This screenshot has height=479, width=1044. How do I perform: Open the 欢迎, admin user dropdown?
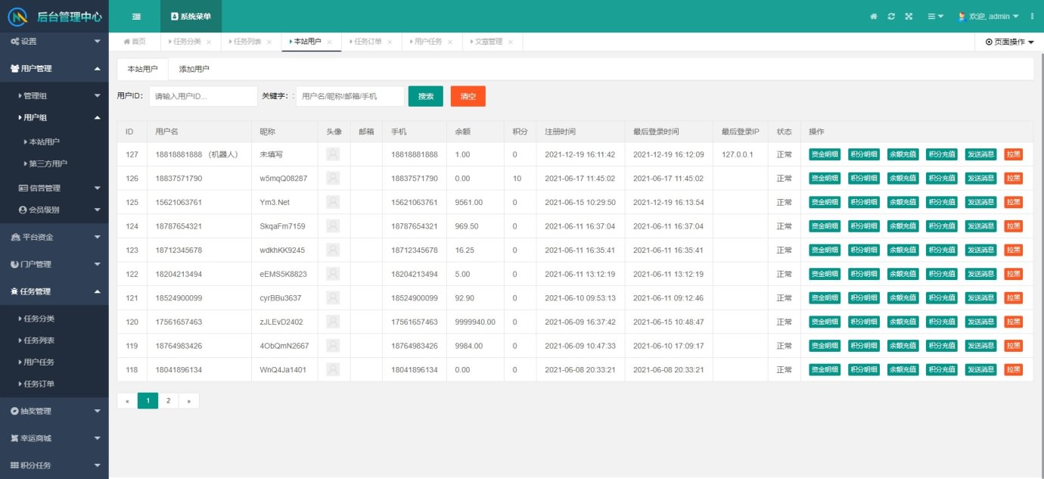coord(988,16)
